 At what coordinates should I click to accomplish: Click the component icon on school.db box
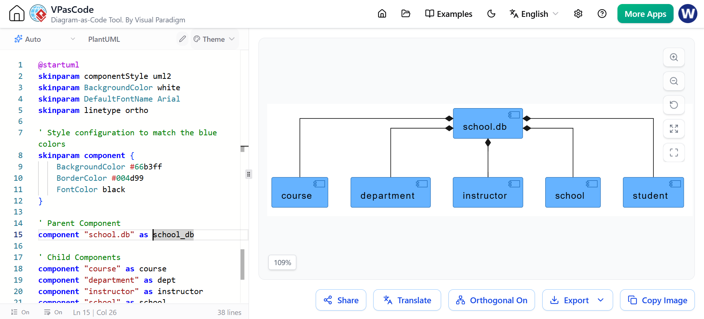(514, 115)
